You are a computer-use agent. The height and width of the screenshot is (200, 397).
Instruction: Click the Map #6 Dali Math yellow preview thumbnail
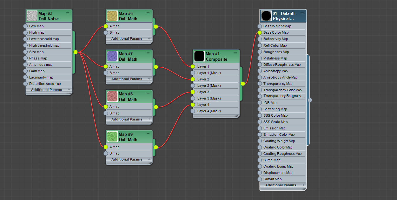[x=112, y=16]
